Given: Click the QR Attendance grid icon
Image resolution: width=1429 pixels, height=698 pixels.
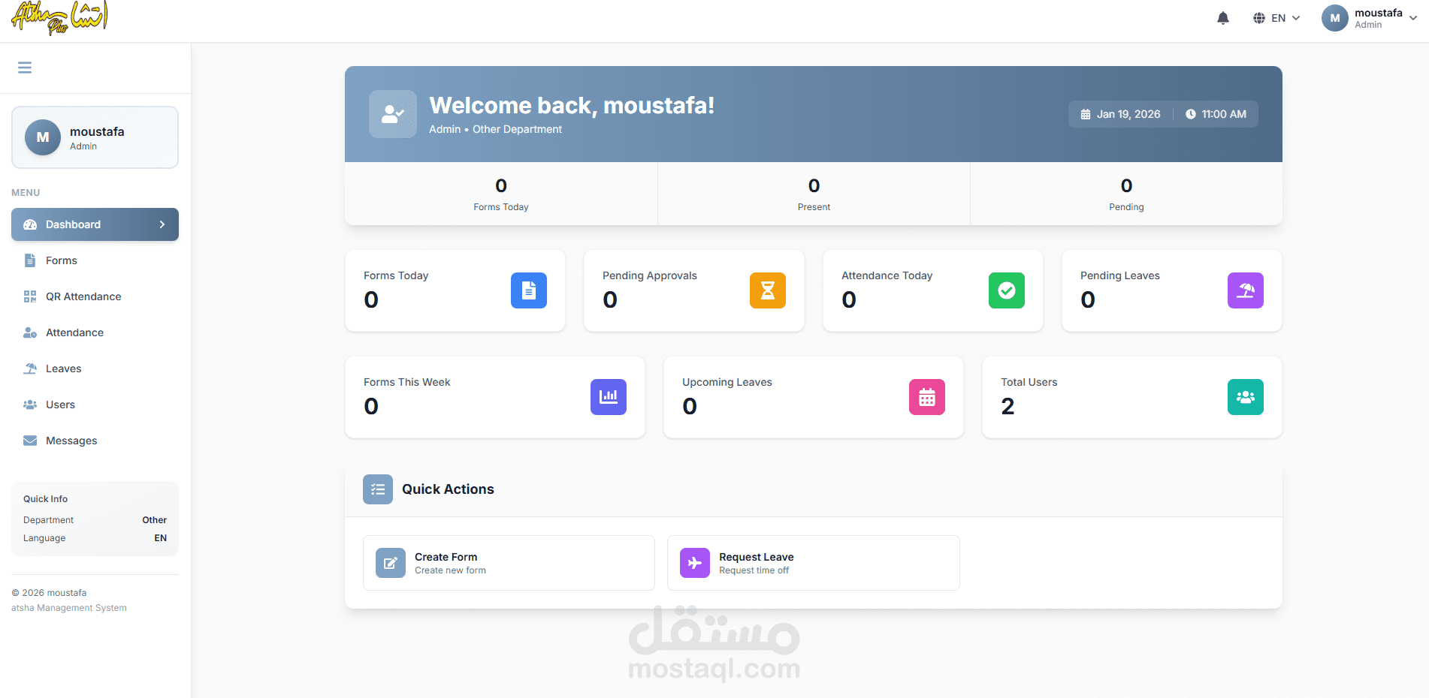Looking at the screenshot, I should pos(30,296).
